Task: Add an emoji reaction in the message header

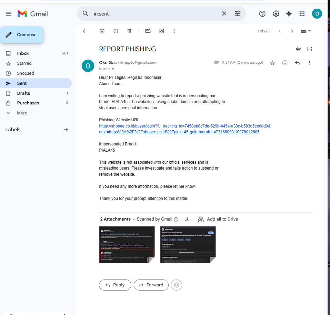Action: coord(284,63)
